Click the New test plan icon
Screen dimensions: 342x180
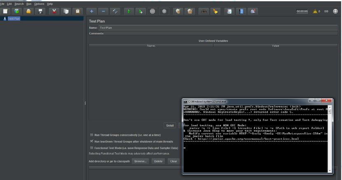[5, 12]
